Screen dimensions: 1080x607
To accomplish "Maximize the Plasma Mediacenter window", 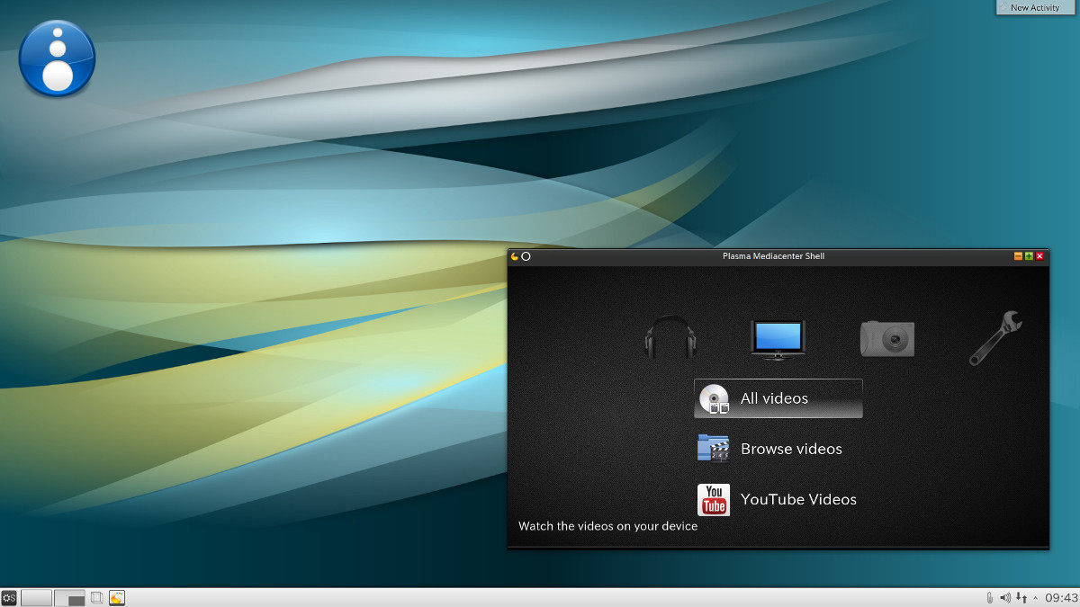I will [1029, 256].
